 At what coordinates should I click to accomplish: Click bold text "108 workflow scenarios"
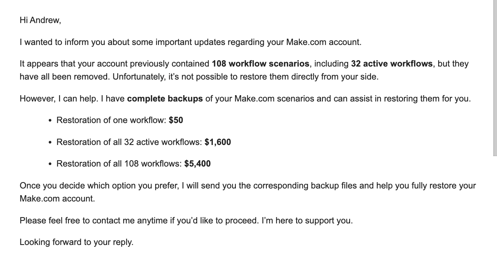coord(260,64)
